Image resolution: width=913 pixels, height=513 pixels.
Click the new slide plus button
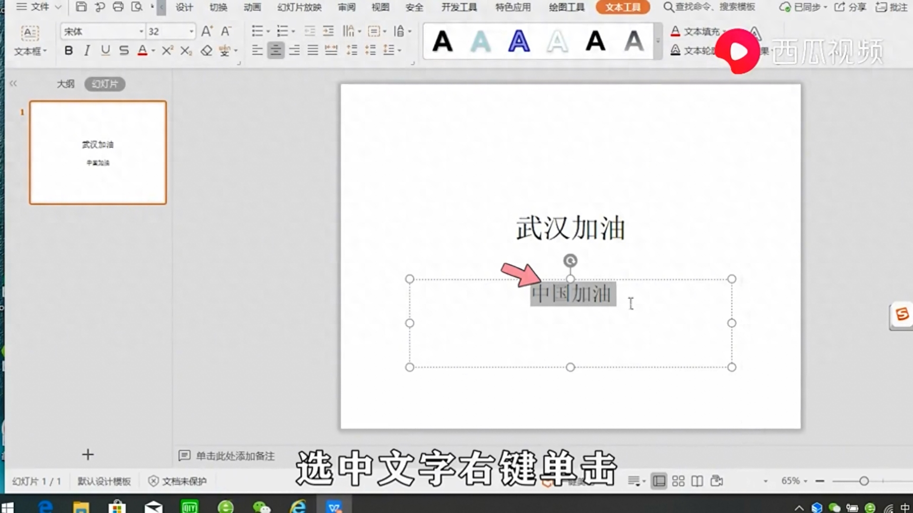click(87, 455)
